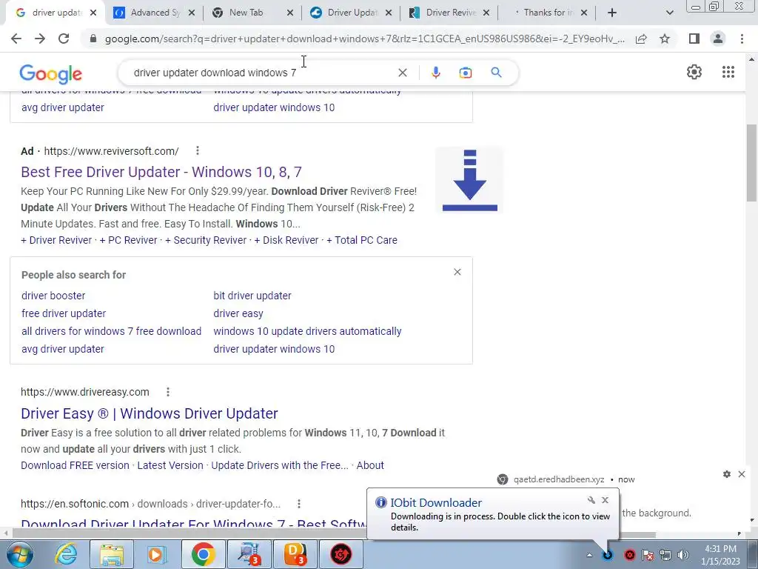758x569 pixels.
Task: Clear the Google search box
Action: (x=402, y=73)
